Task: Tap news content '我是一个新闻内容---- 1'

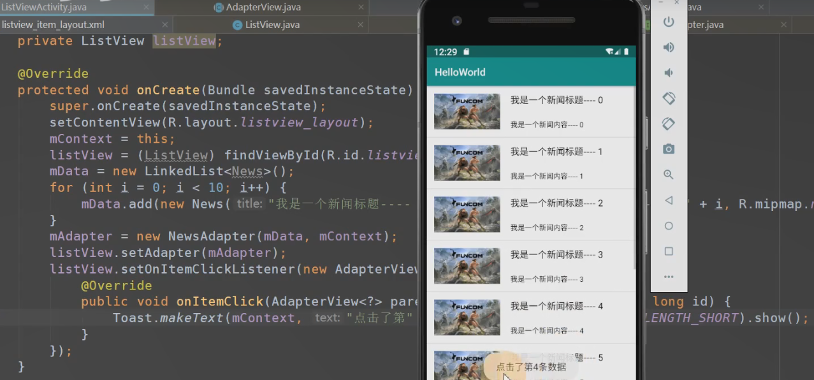Action: [x=547, y=177]
